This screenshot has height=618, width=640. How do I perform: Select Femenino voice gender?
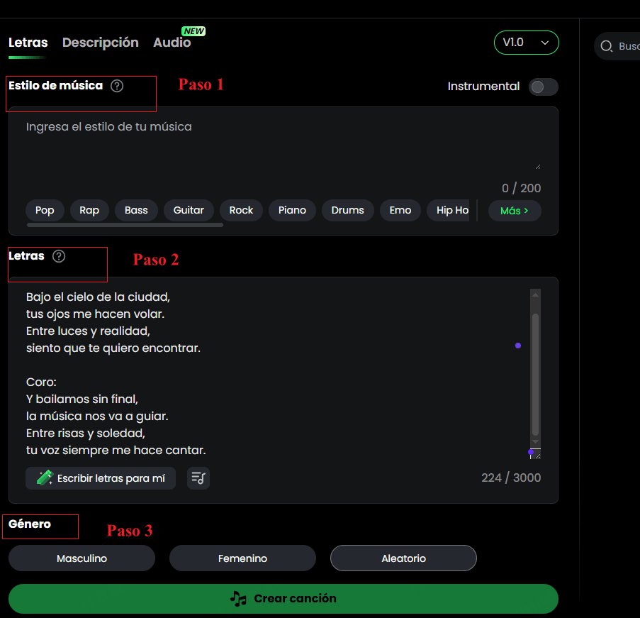pyautogui.click(x=242, y=558)
